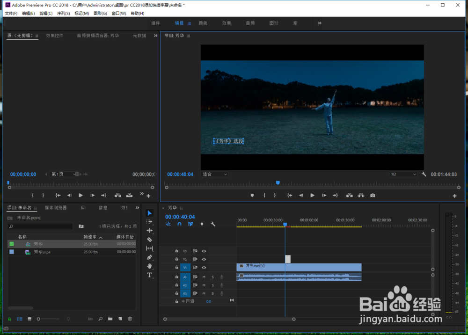
Task: Open source monitor page dropdown 第1页
Action: (x=63, y=174)
